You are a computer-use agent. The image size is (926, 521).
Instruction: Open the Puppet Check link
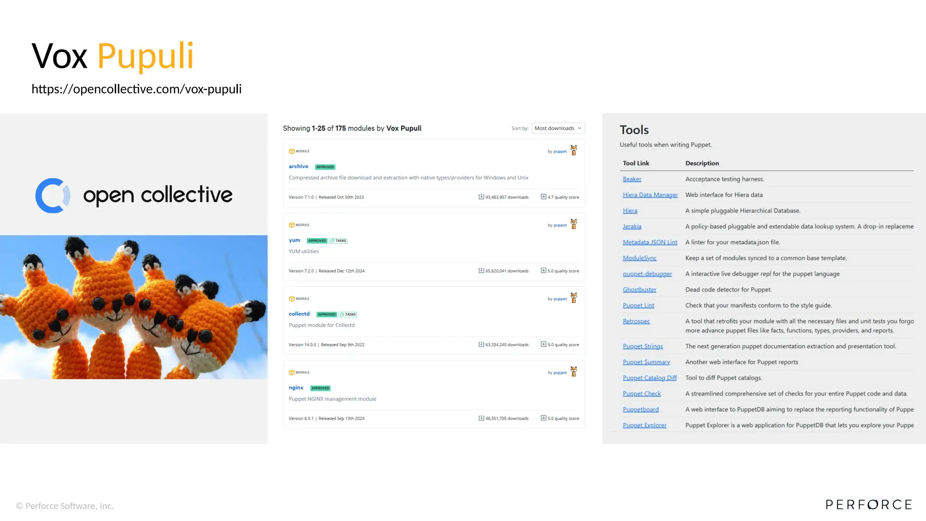pyautogui.click(x=642, y=394)
